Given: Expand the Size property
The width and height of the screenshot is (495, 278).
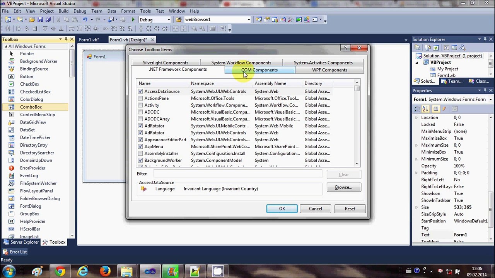Looking at the screenshot, I should [x=416, y=207].
